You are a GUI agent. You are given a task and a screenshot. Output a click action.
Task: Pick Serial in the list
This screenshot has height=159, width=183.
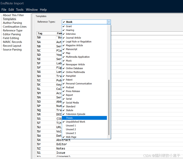tap(84, 99)
